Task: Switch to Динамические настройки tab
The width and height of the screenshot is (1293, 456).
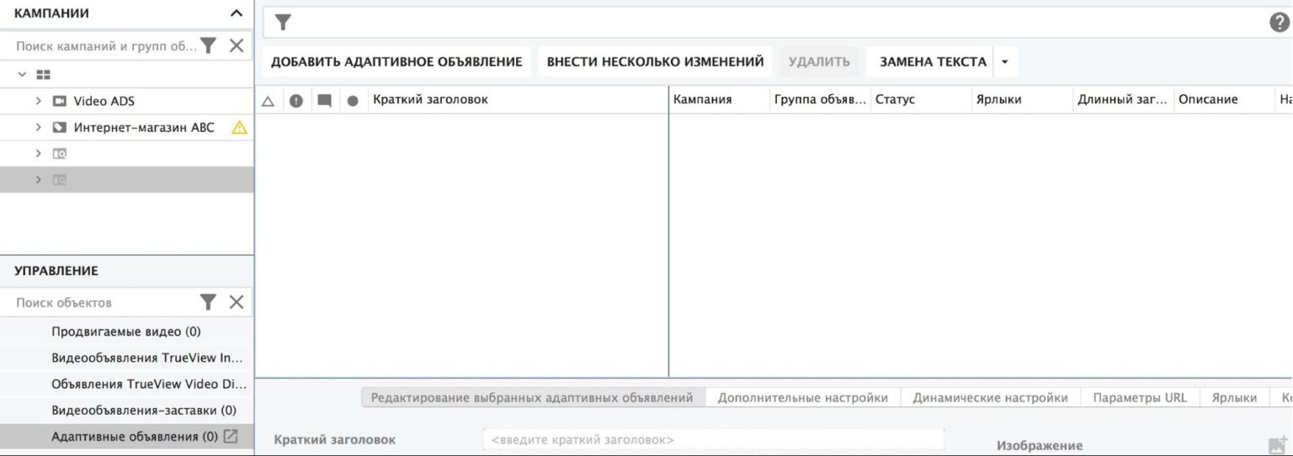Action: click(x=991, y=398)
